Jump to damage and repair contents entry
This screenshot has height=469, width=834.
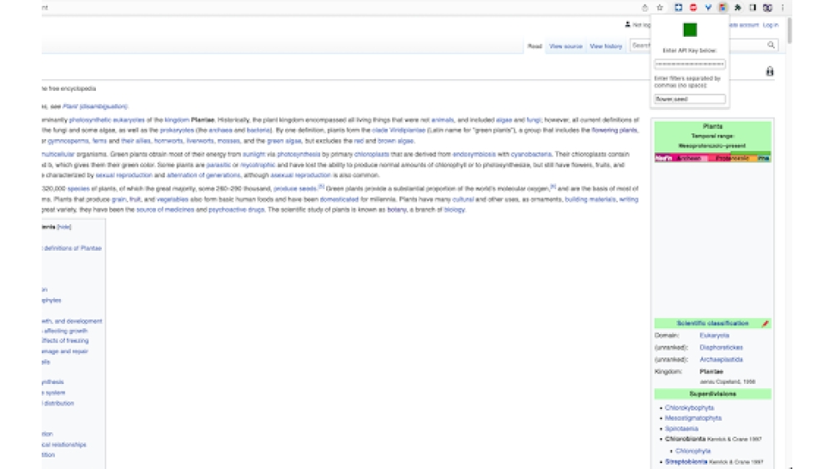point(65,351)
